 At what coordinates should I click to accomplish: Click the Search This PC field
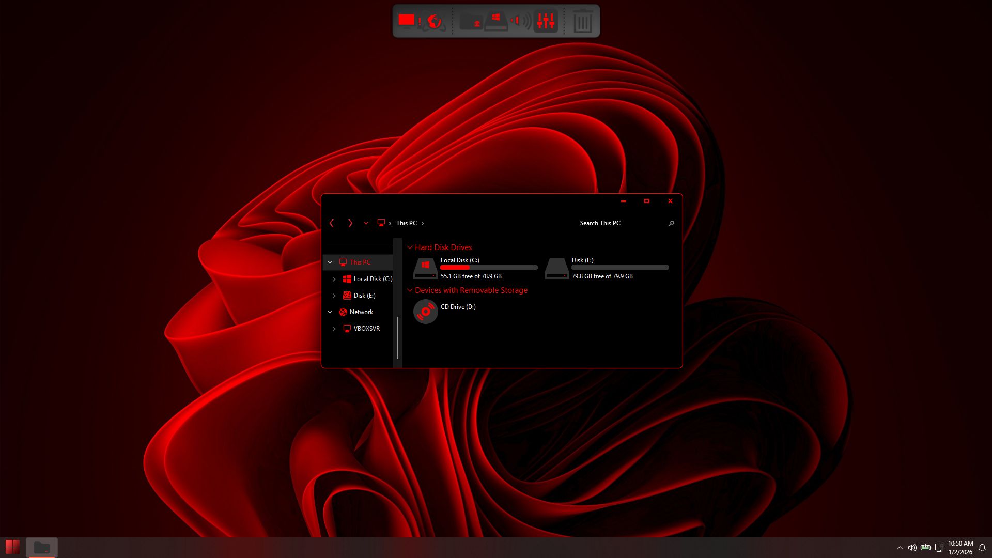(620, 223)
